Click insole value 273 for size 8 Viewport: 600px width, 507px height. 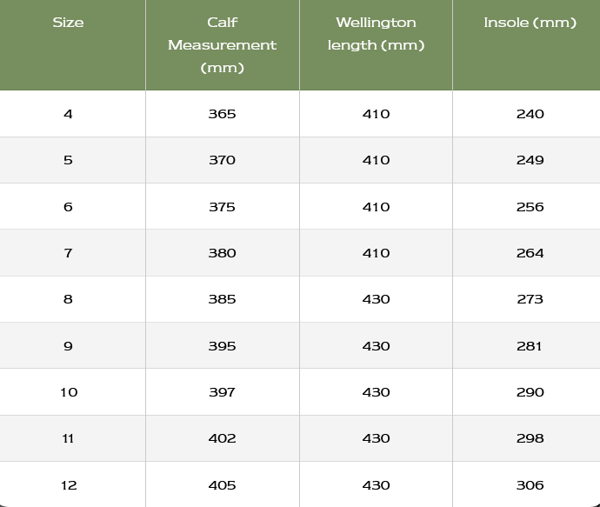(x=530, y=299)
